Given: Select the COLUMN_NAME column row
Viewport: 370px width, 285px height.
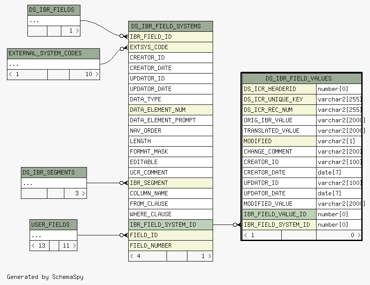Looking at the screenshot, I should [170, 193].
